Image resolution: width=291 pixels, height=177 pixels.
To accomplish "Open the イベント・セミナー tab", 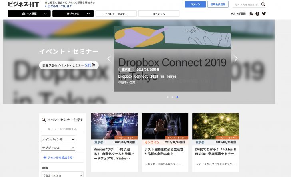I will (x=116, y=14).
